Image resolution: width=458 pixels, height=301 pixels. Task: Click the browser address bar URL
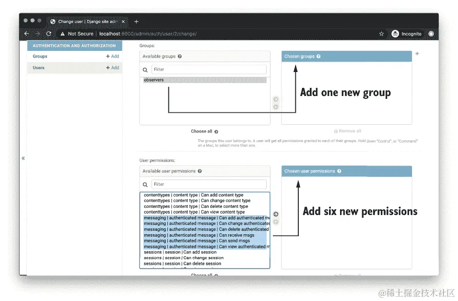click(148, 34)
